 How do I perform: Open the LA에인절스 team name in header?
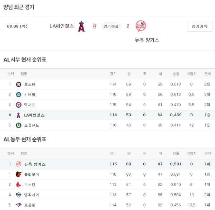pos(62,26)
